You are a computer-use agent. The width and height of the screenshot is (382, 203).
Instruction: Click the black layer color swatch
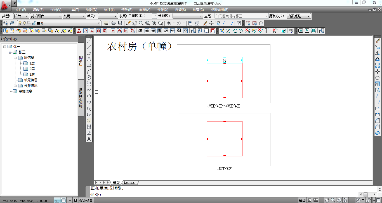click(38, 23)
